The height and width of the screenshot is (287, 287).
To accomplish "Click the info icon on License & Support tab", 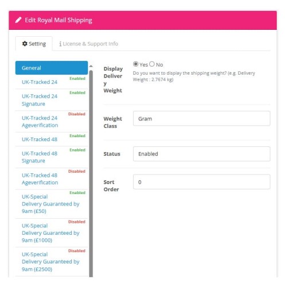I will (x=60, y=44).
